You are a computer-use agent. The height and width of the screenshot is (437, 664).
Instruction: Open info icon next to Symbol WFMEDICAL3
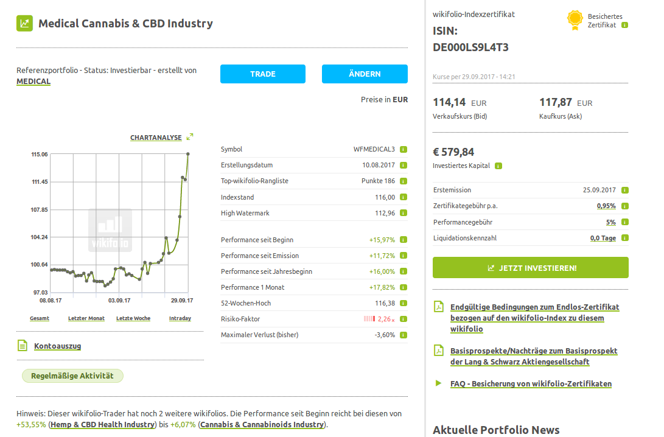[404, 149]
